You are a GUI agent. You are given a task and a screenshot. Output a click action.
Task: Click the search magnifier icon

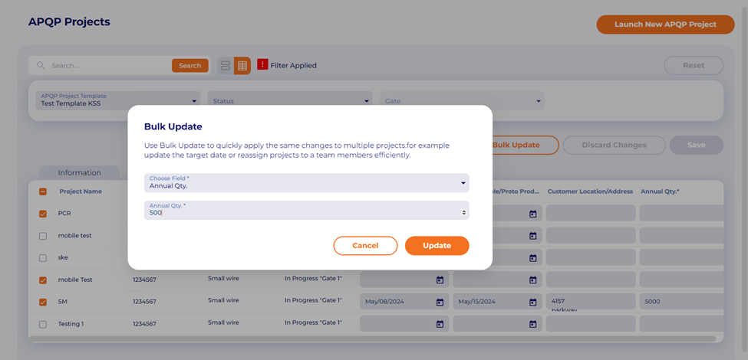pyautogui.click(x=41, y=66)
